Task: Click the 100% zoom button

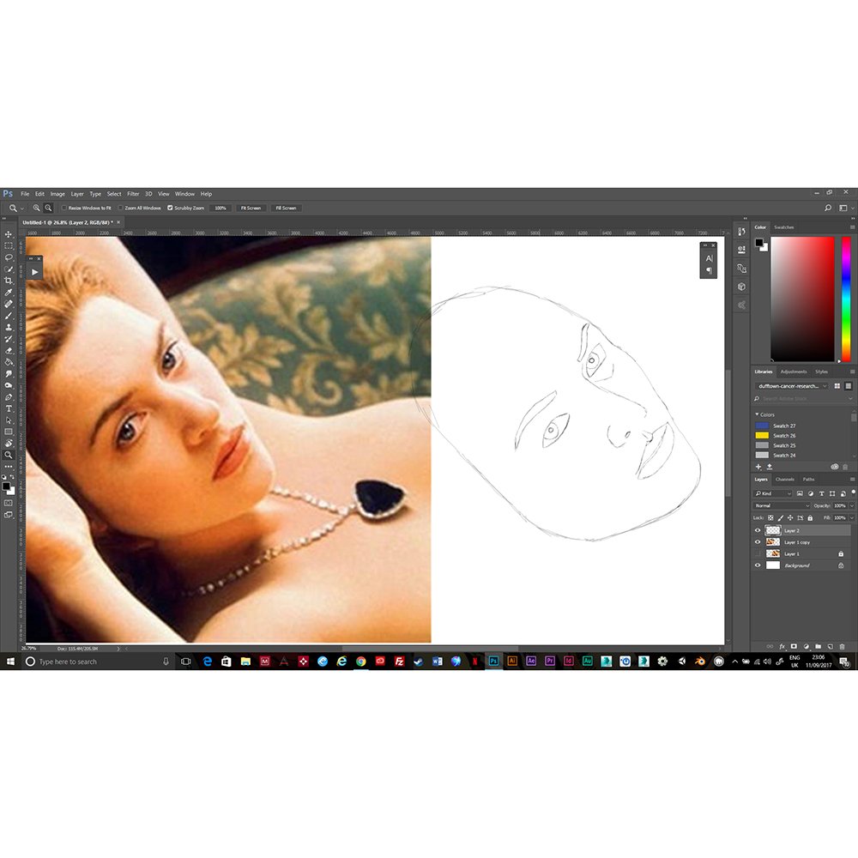Action: 221,208
